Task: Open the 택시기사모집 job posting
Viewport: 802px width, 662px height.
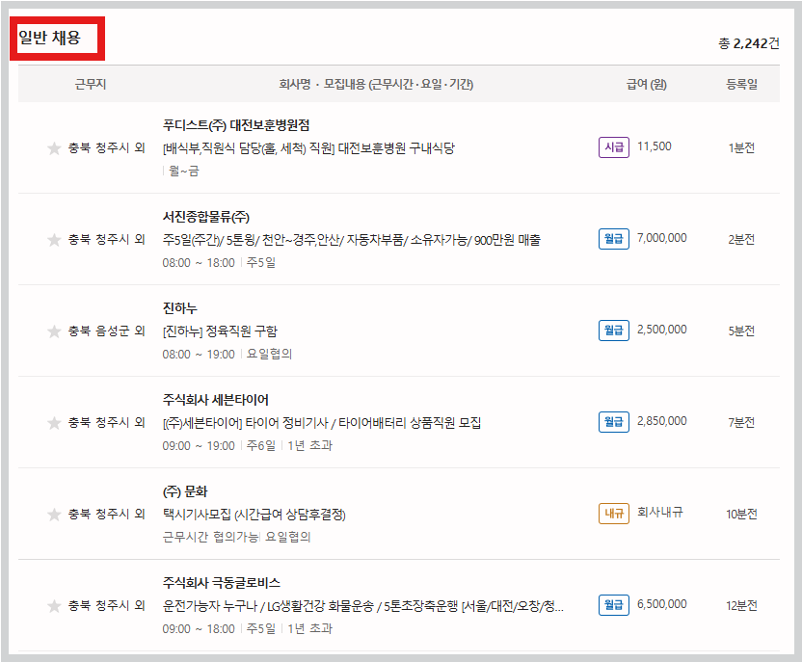Action: pos(254,514)
